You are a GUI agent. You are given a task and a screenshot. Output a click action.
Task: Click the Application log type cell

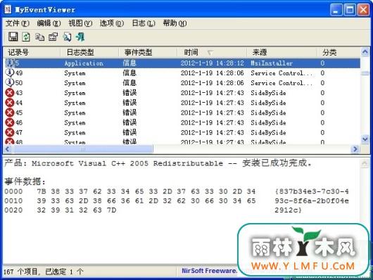pos(84,63)
